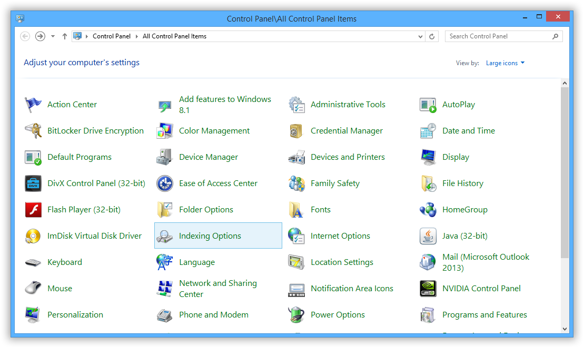Click the Control Panel window title icon

[20, 18]
